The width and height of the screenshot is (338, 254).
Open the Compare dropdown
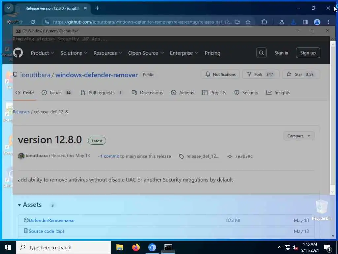point(298,136)
